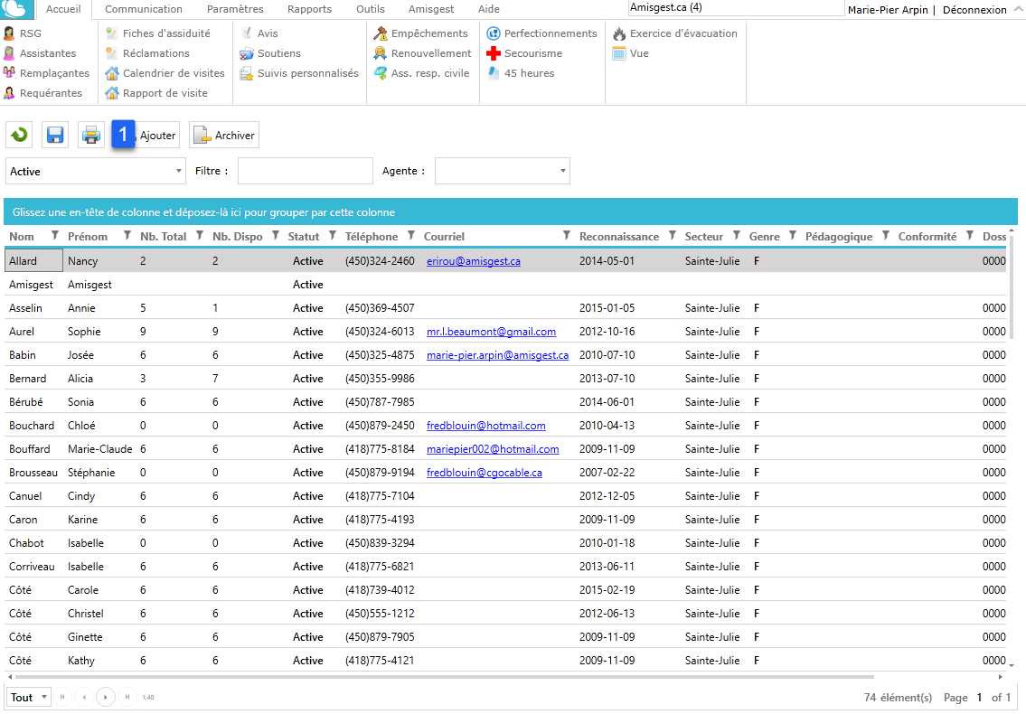
Task: Click the printer icon in toolbar
Action: [x=91, y=136]
